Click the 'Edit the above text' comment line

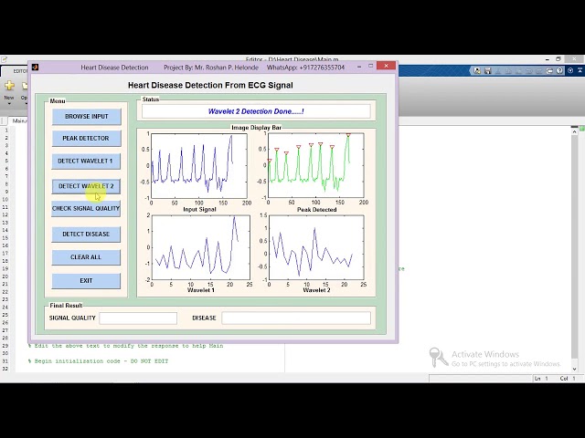pos(126,346)
